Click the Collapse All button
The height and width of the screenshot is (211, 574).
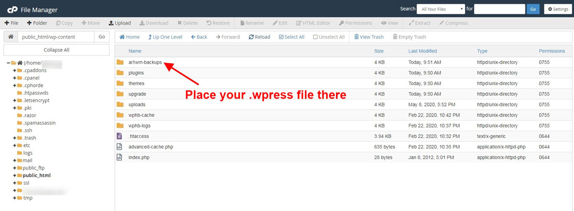(56, 50)
